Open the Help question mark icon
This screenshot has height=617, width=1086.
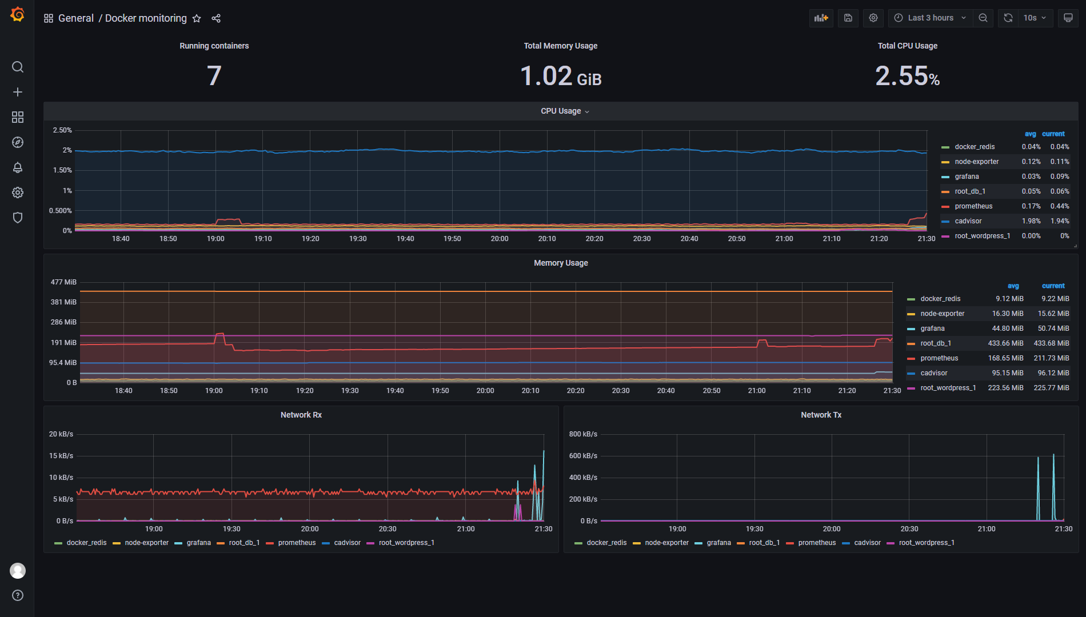click(18, 595)
